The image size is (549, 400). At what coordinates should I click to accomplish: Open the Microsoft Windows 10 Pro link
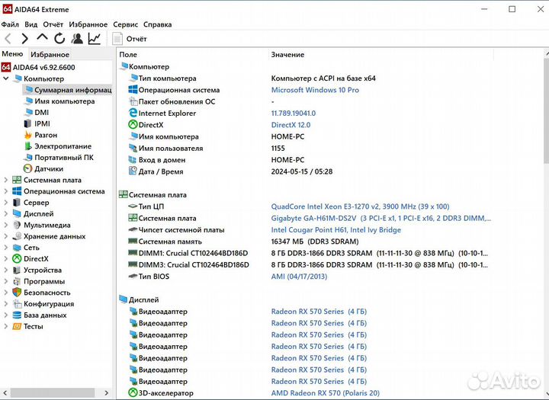[315, 90]
